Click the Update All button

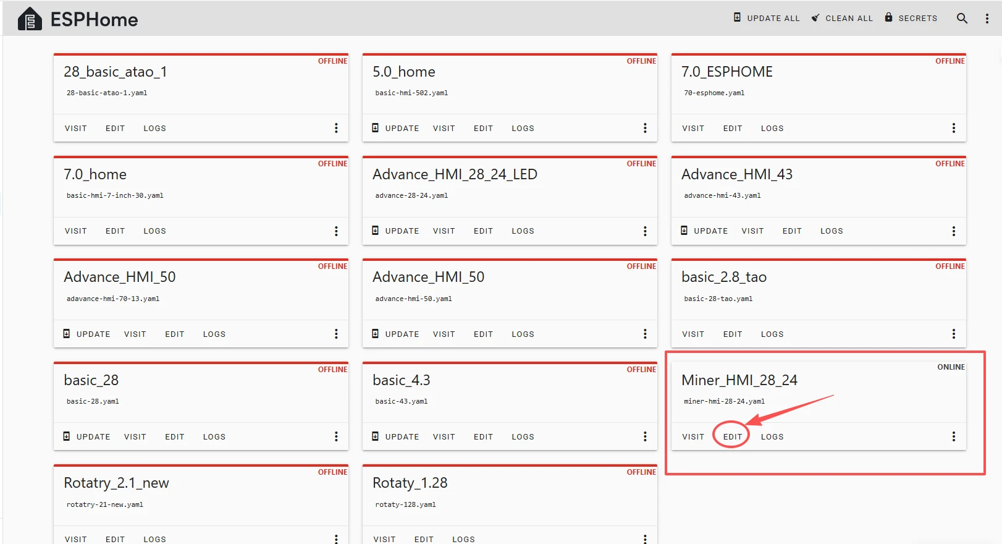pyautogui.click(x=767, y=18)
